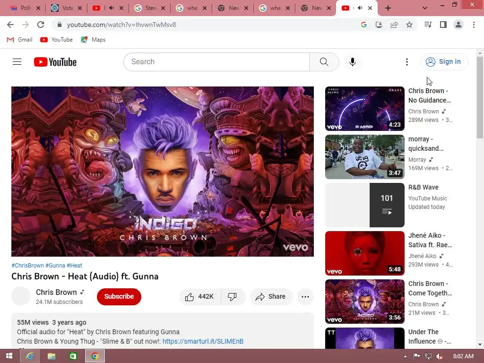The image size is (484, 363).
Task: Click the #Gunna hashtag
Action: pyautogui.click(x=55, y=266)
